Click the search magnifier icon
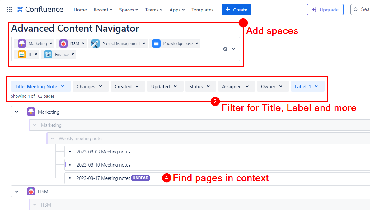Screen dimensions: 370x210 [356, 10]
